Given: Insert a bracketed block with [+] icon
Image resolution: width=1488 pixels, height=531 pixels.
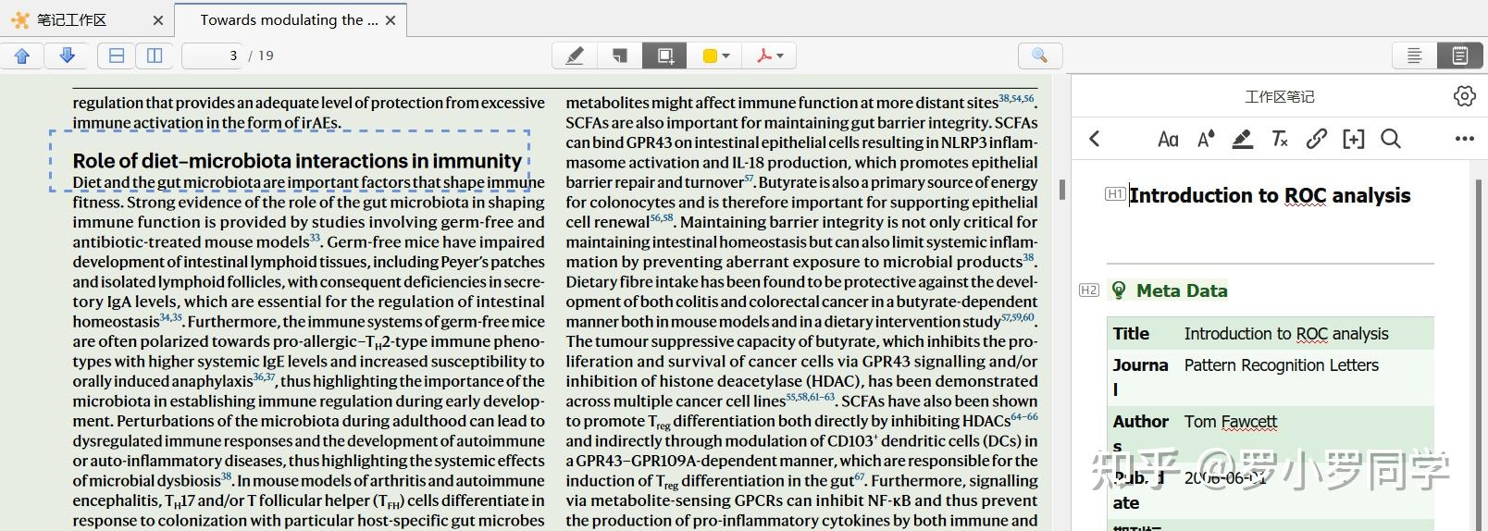Looking at the screenshot, I should [x=1354, y=139].
